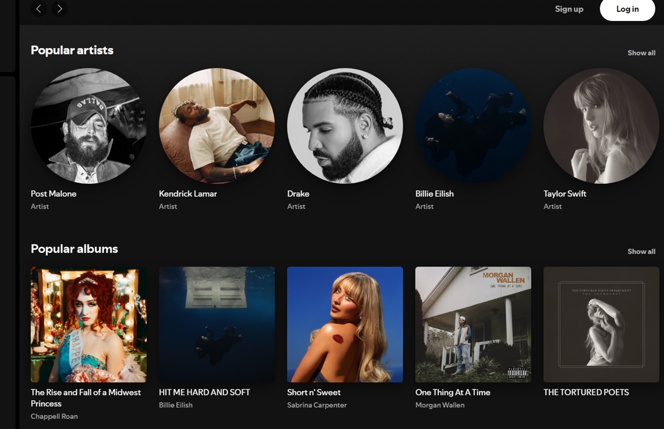Open Post Malone artist photo

[x=89, y=126]
